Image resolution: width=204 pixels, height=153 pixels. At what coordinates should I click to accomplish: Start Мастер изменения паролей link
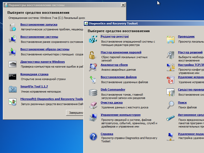pos(121,52)
